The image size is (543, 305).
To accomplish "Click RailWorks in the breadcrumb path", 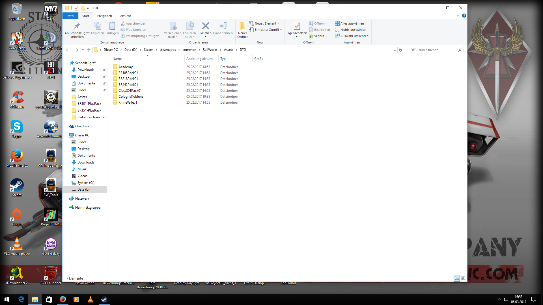I will pyautogui.click(x=210, y=50).
